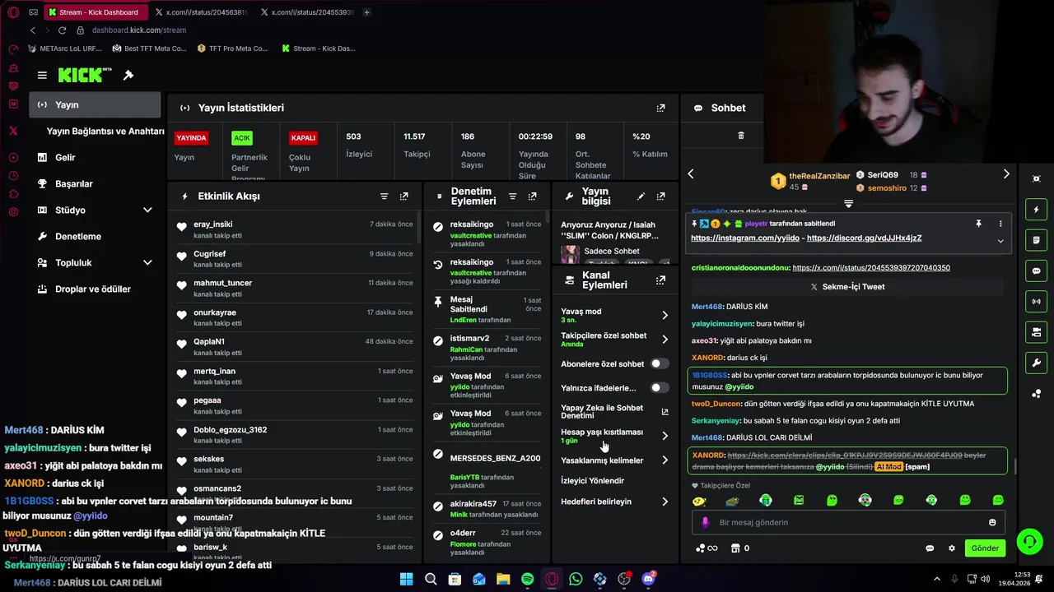The height and width of the screenshot is (592, 1054).
Task: Pop out the Denetim Eylemleri panel
Action: 532,197
